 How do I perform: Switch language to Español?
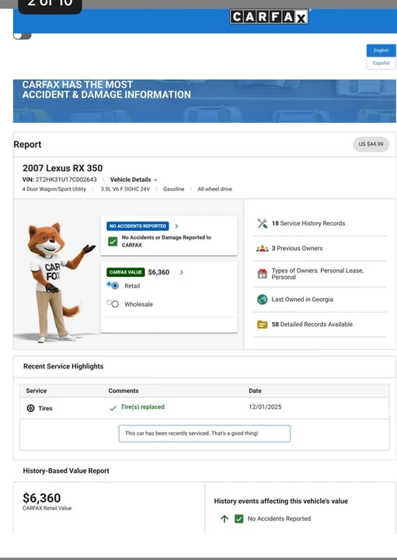coord(381,63)
